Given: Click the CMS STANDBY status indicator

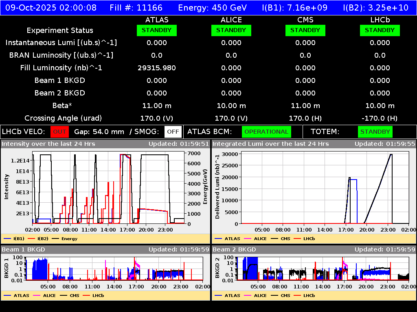Looking at the screenshot, I should (305, 30).
